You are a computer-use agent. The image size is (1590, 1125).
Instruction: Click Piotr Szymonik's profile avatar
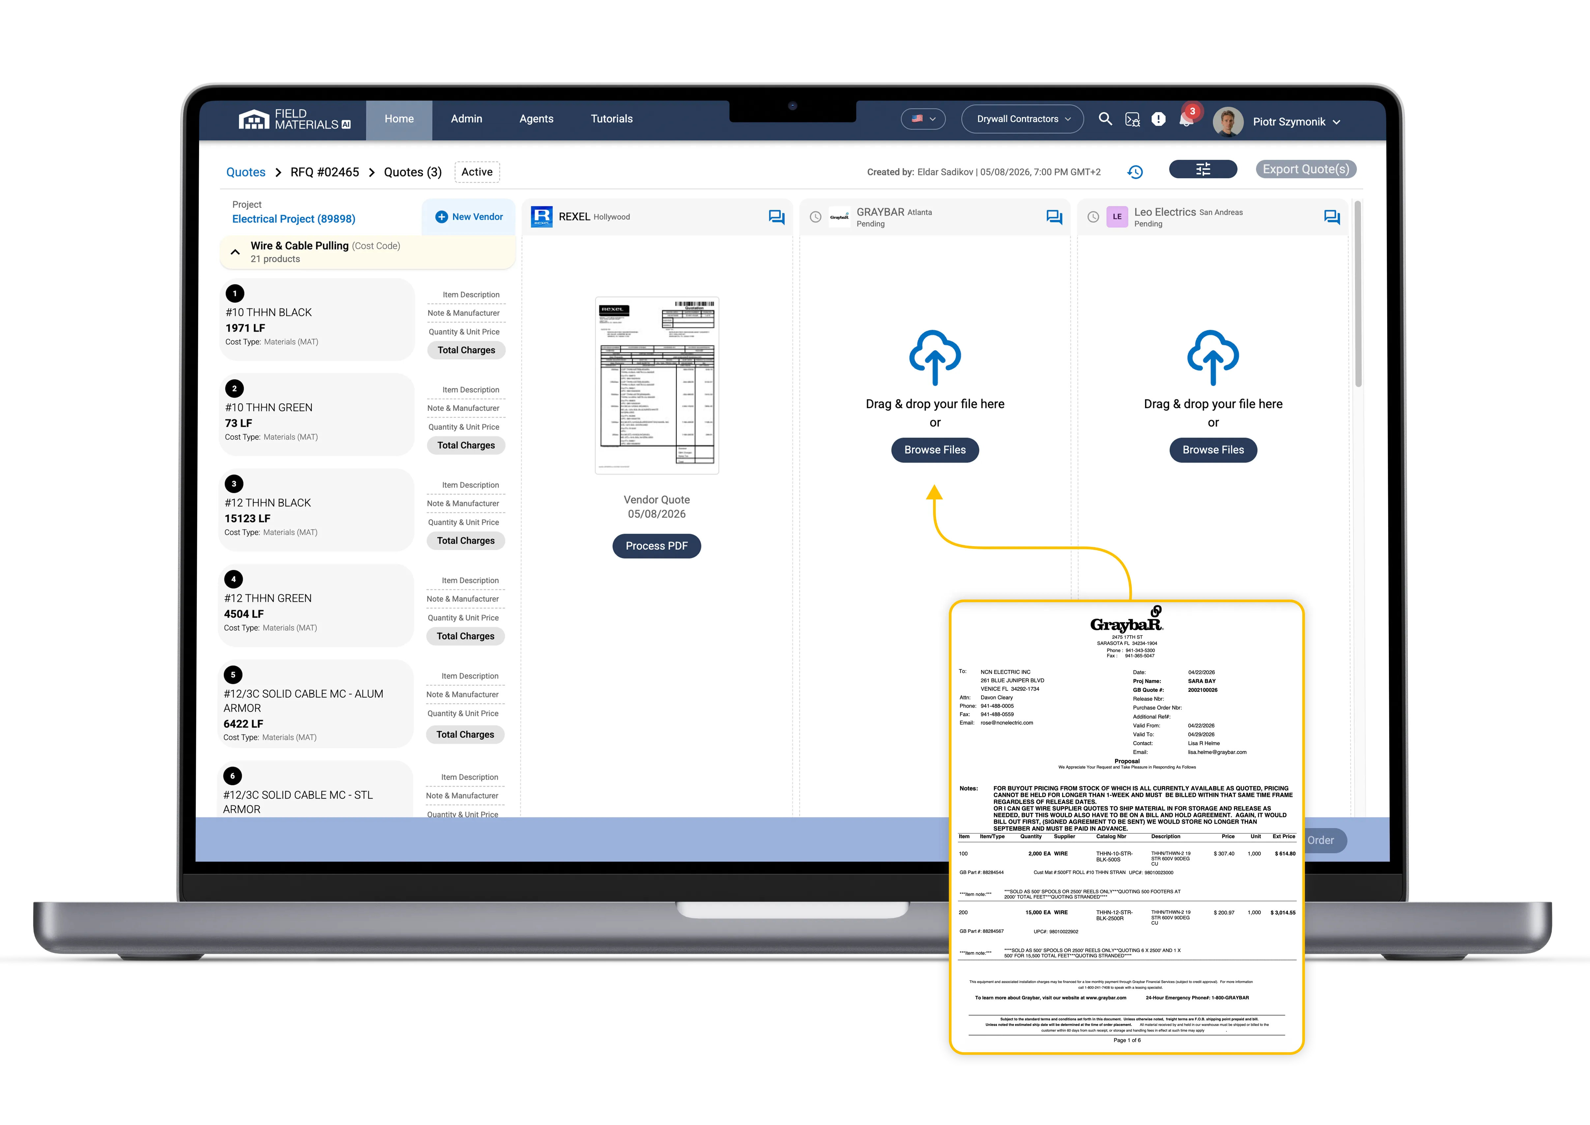tap(1227, 121)
